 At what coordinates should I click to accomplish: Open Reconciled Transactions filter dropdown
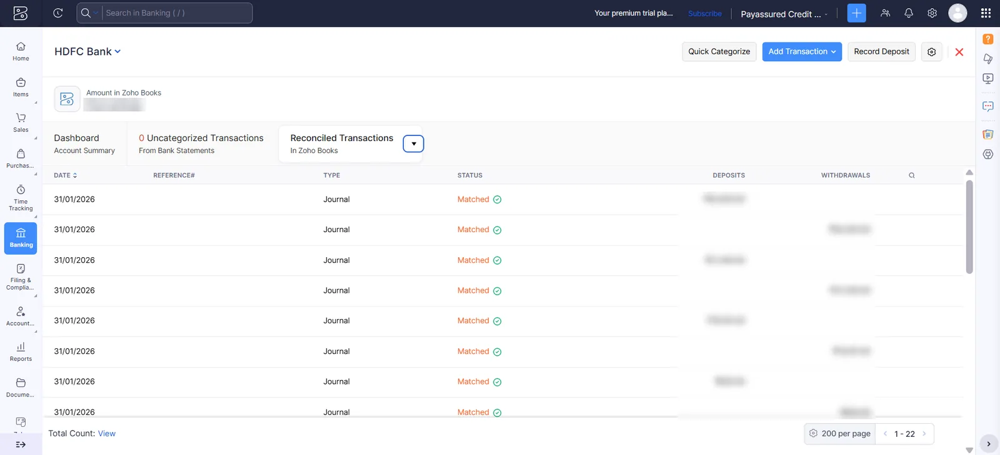(414, 144)
